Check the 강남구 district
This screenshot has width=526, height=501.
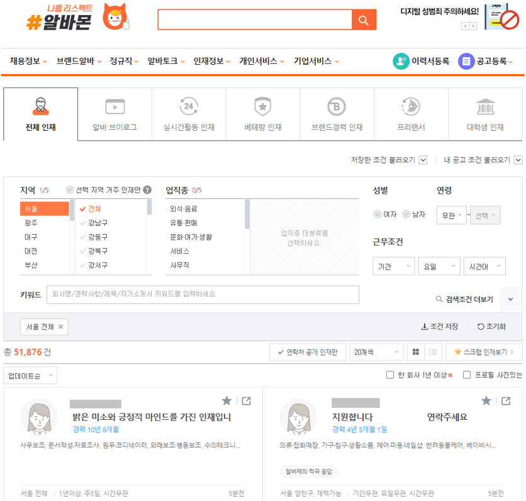(x=82, y=223)
